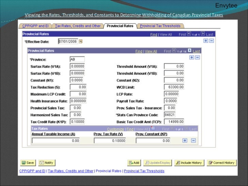The height and width of the screenshot is (186, 248).
Task: Click the Province field showing AB
Action: [x=77, y=59]
